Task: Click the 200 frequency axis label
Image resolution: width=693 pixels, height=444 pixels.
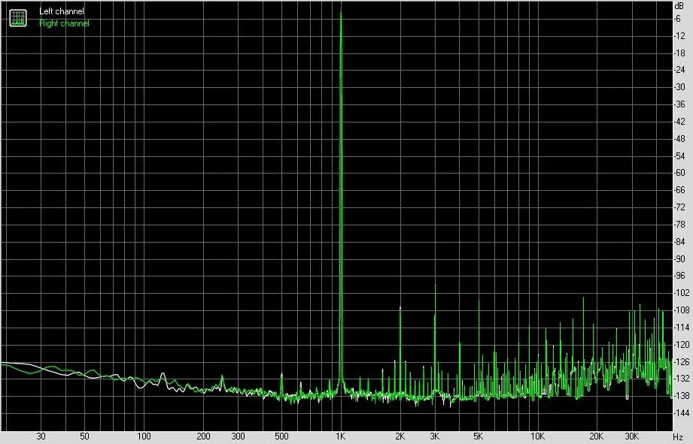Action: pyautogui.click(x=203, y=436)
